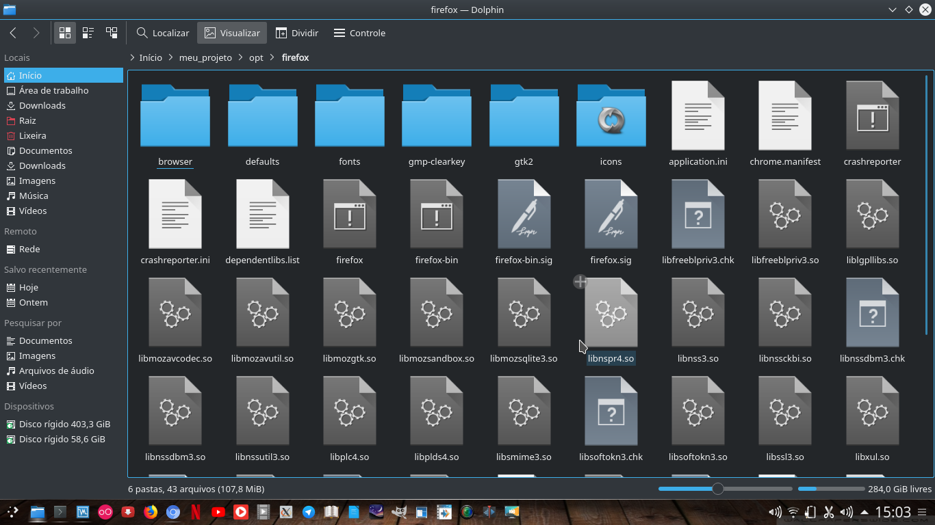Toggle the Visualizar preview button
The width and height of the screenshot is (935, 525).
[232, 33]
